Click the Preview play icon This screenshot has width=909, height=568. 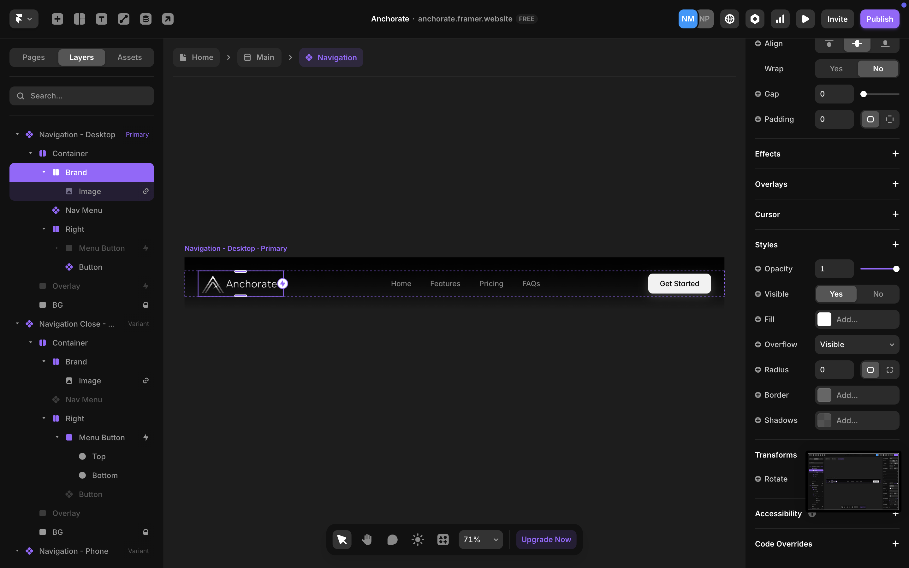tap(805, 19)
